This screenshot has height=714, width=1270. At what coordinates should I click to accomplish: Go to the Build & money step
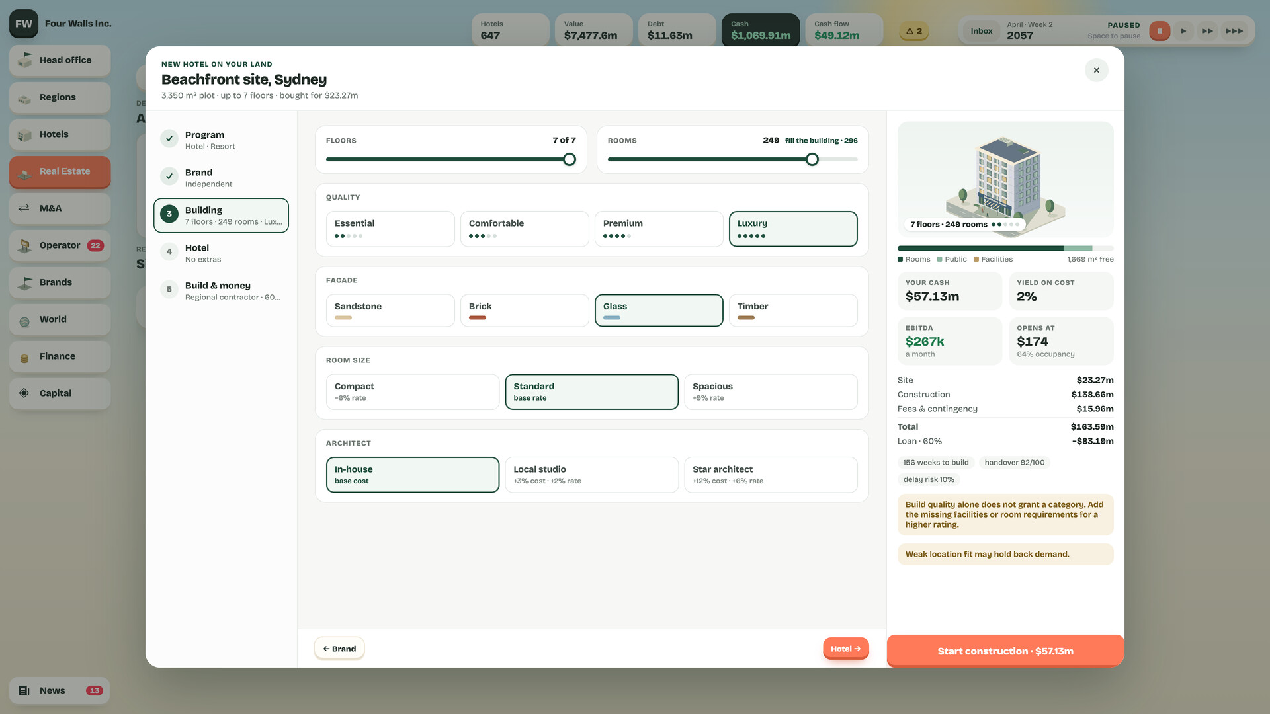click(221, 291)
